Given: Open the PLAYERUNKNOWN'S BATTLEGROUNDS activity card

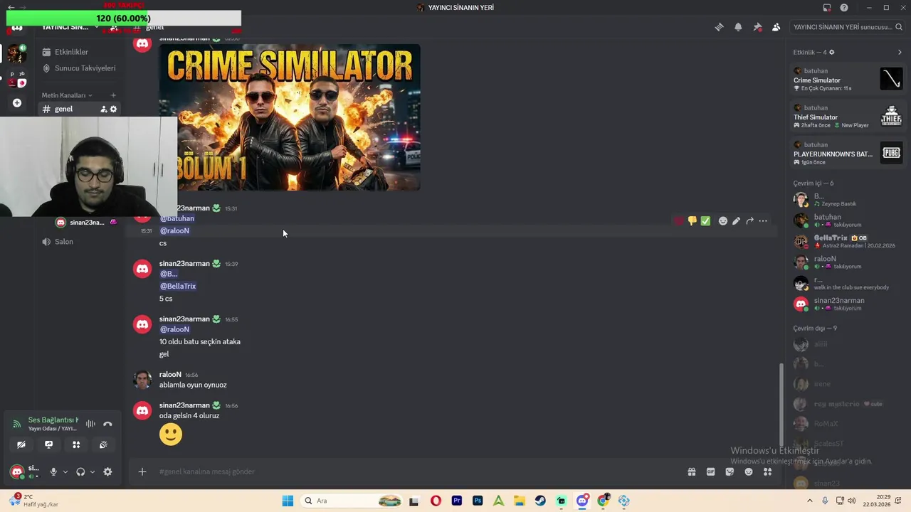Looking at the screenshot, I should [848, 153].
